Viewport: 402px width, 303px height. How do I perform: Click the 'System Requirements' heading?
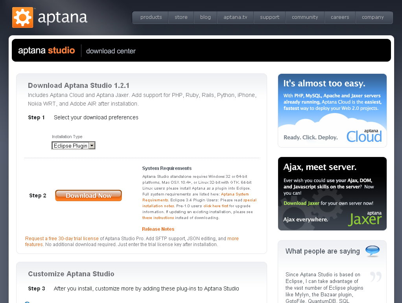[x=167, y=168]
